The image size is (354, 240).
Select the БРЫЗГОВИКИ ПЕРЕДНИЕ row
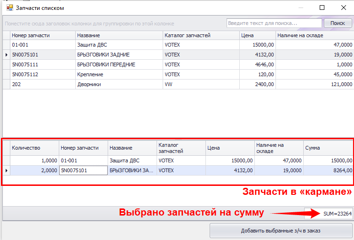click(119, 64)
